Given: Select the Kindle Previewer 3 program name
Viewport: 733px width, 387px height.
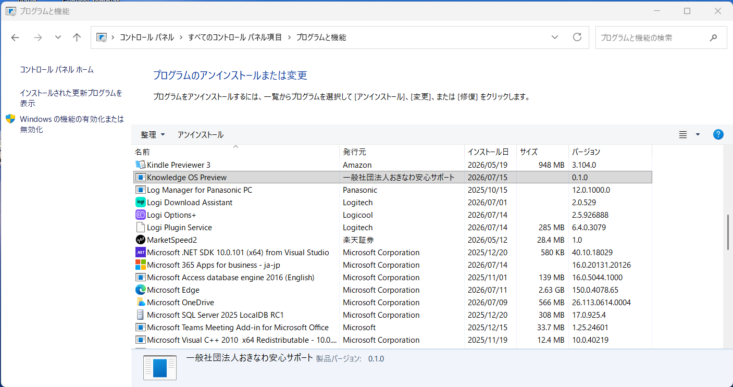Looking at the screenshot, I should click(179, 165).
